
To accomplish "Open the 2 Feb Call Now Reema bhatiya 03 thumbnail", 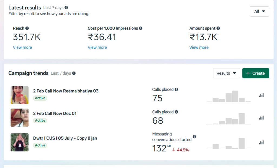I will point(19,95).
